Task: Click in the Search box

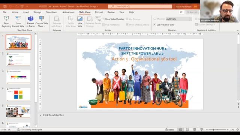Action: [x=140, y=6]
